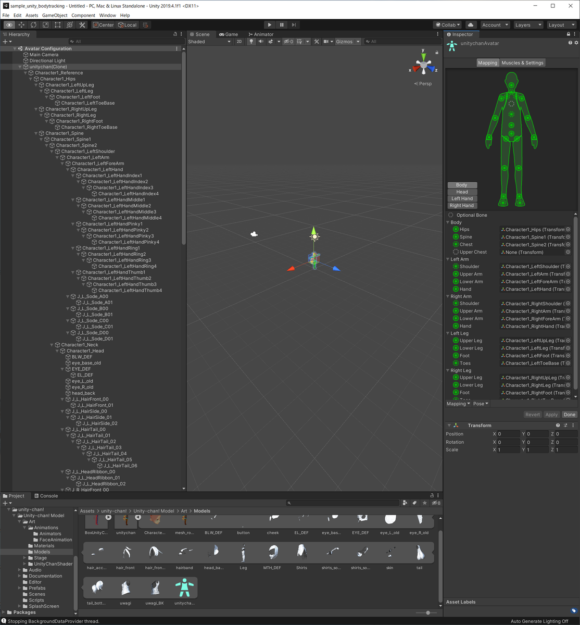Toggle 2D mode in the Scene view
This screenshot has width=580, height=625.
point(239,41)
